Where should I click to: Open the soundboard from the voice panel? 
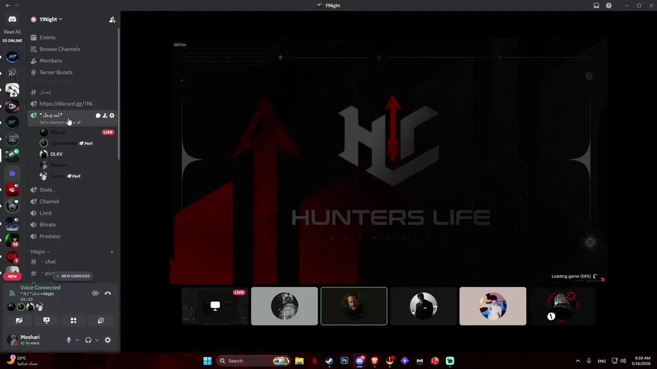coord(101,320)
